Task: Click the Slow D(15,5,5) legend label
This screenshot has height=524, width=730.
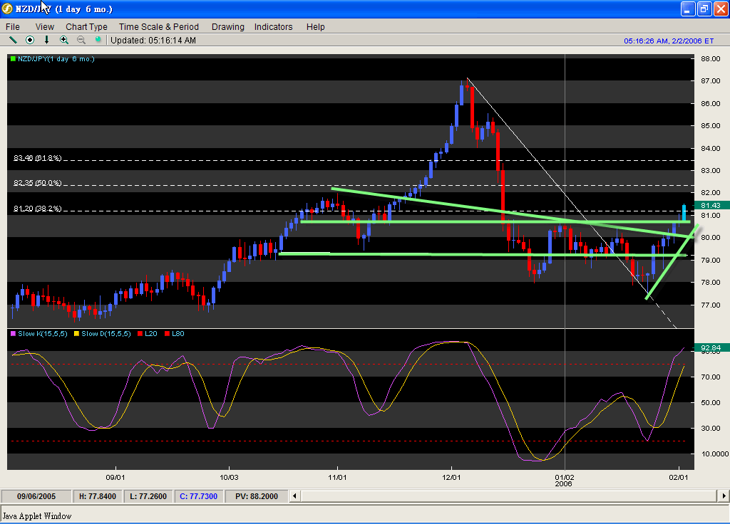Action: tap(106, 334)
